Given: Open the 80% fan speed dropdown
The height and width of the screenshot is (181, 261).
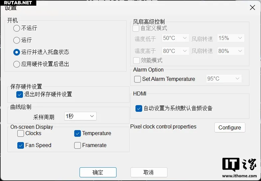Looking at the screenshot, I should [x=231, y=51].
